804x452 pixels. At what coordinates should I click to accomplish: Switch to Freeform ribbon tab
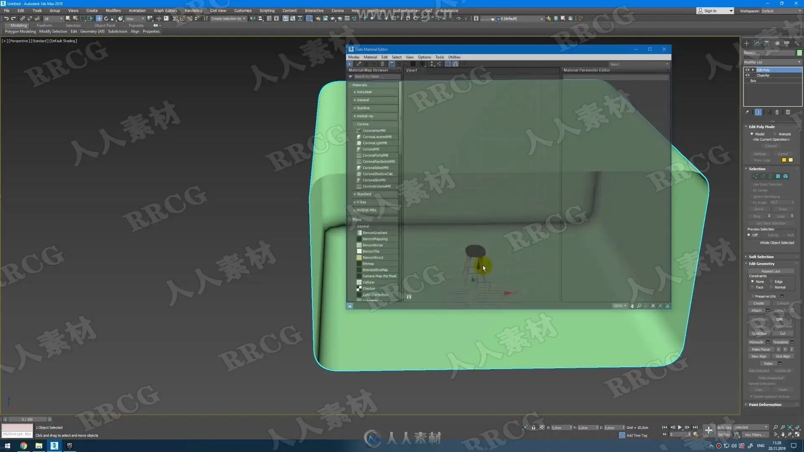click(x=44, y=25)
